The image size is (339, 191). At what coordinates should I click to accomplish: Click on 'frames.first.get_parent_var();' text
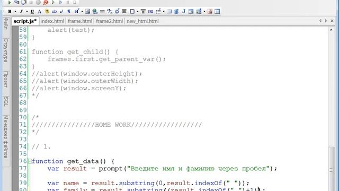[x=106, y=59]
